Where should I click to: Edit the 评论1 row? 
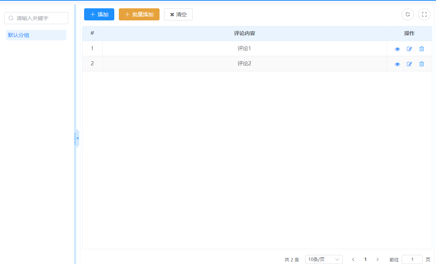coord(409,49)
